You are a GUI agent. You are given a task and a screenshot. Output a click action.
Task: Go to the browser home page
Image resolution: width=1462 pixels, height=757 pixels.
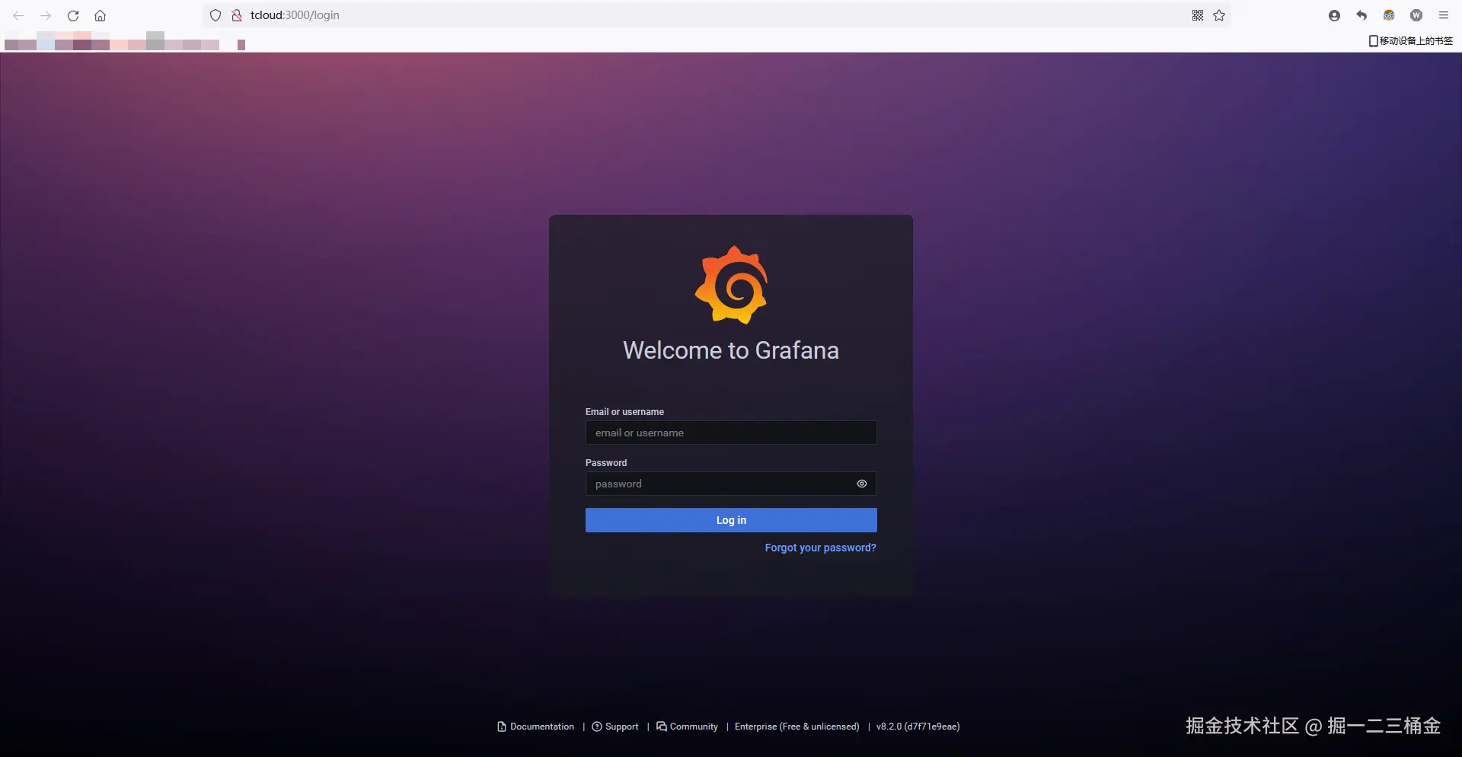pos(100,15)
